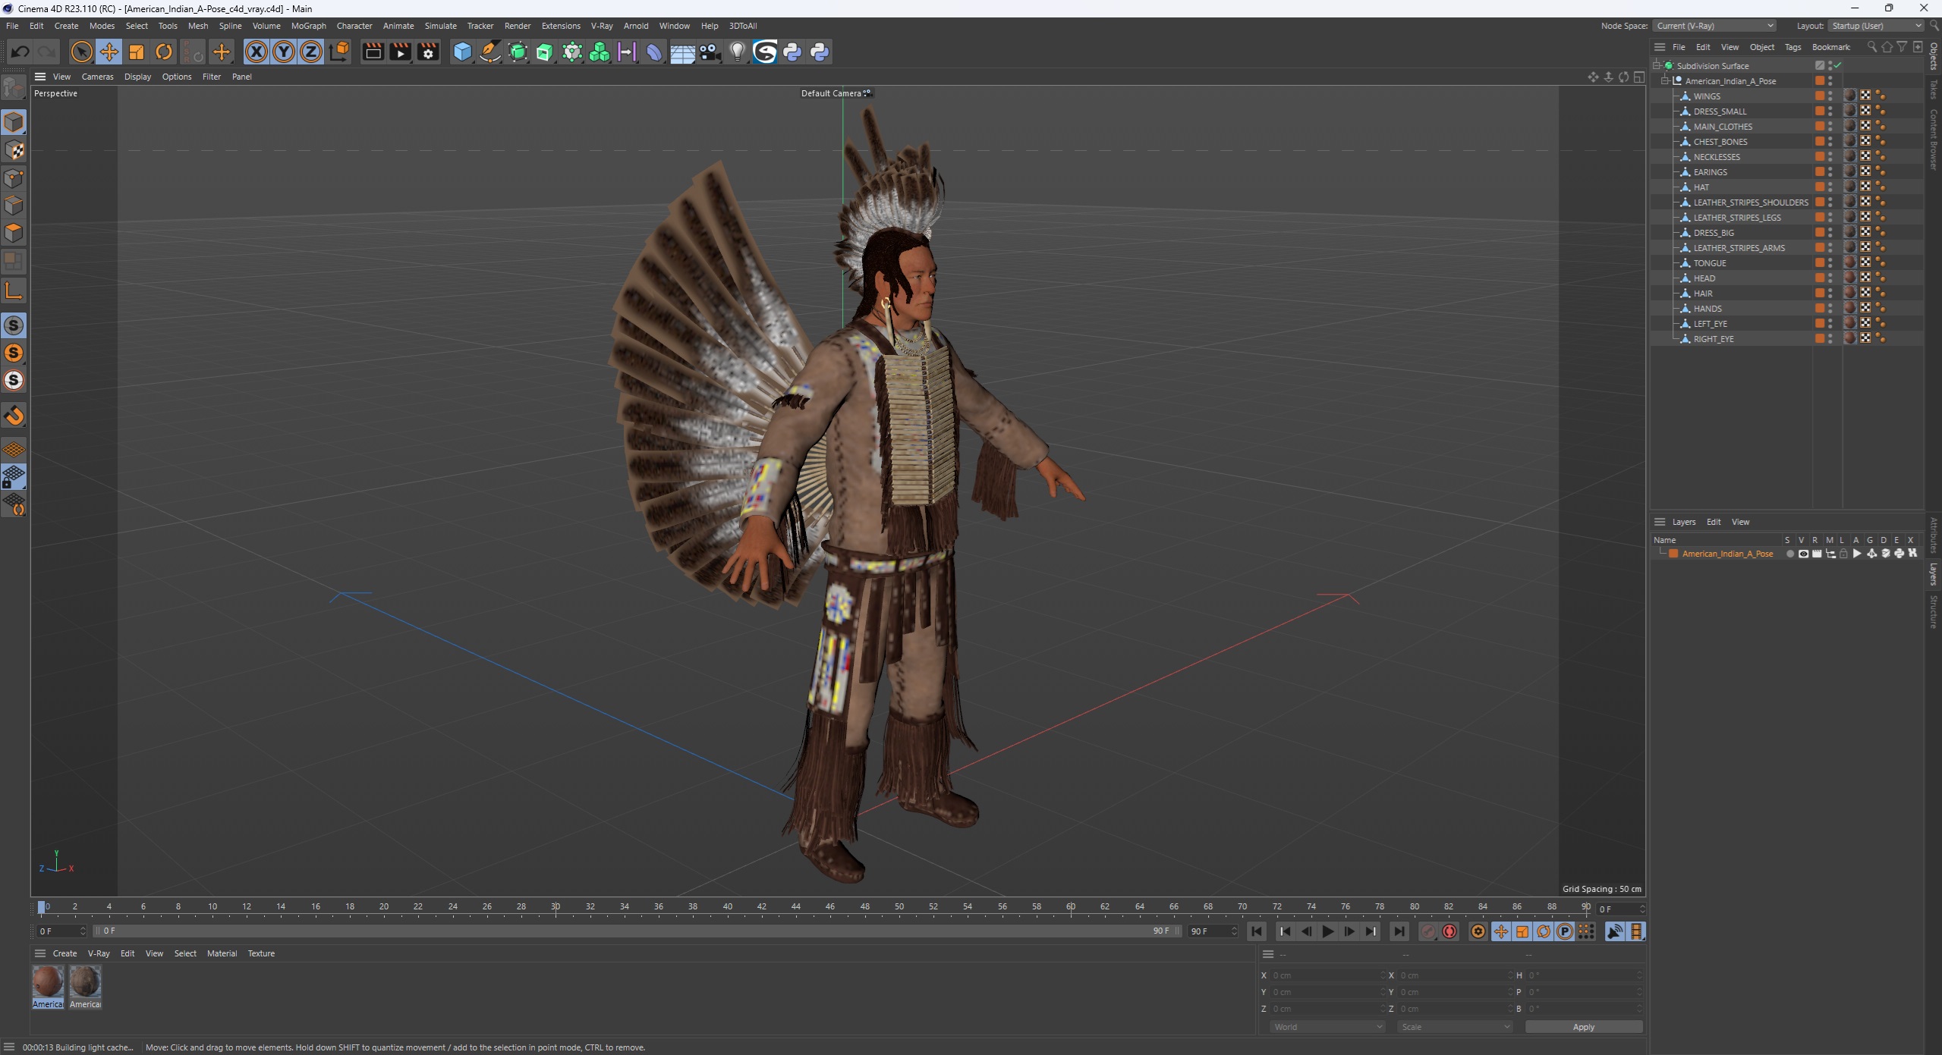This screenshot has height=1055, width=1942.
Task: Click WINGS layer color swatch
Action: 1819,96
